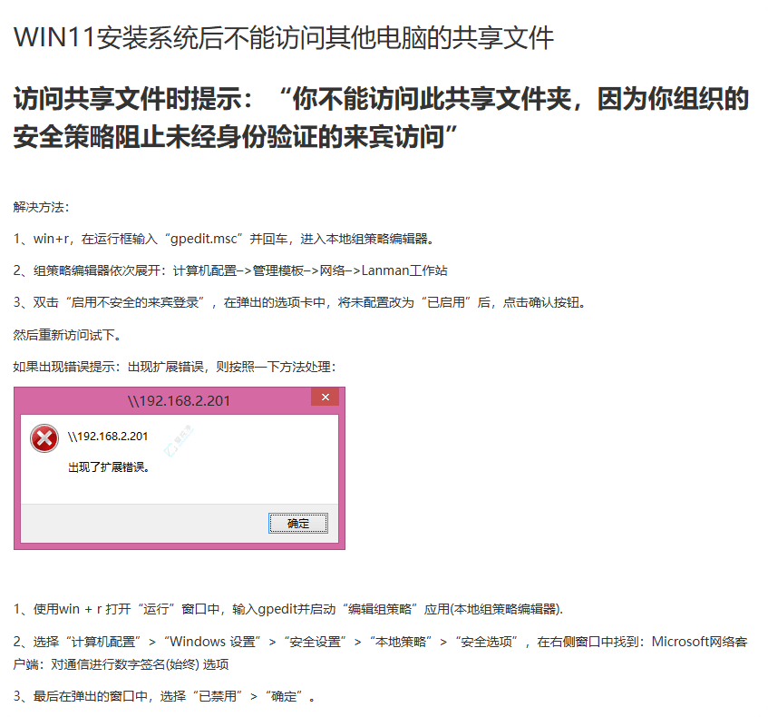Click the step 使用win + r 打开运行窗口
Viewport: 768px width, 717px height.
[x=288, y=609]
